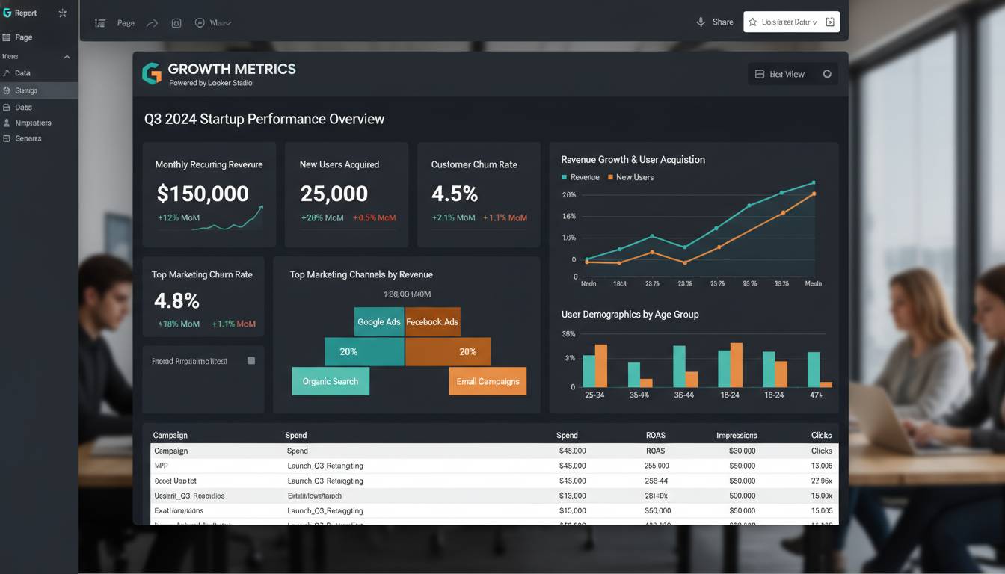Click the microphone icon beside Share
1005x574 pixels.
tap(701, 22)
